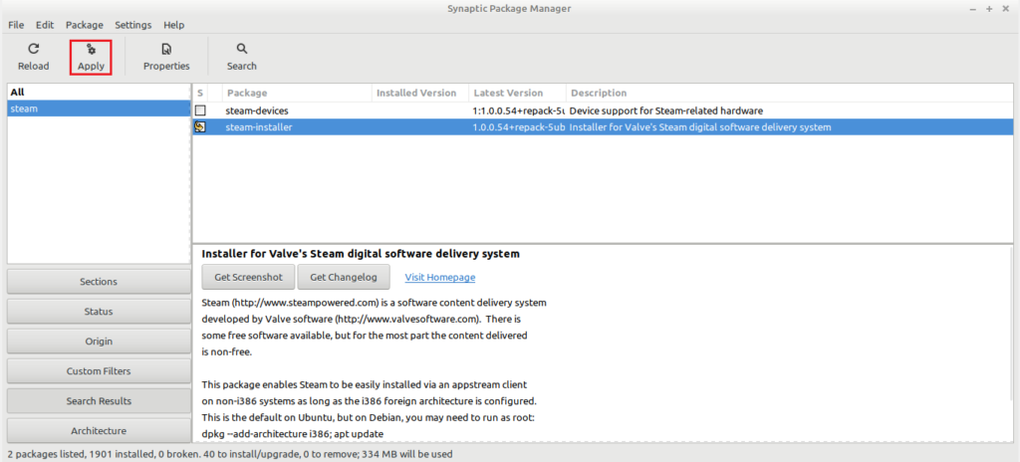Image resolution: width=1020 pixels, height=462 pixels.
Task: Apply the marked changes
Action: point(91,57)
